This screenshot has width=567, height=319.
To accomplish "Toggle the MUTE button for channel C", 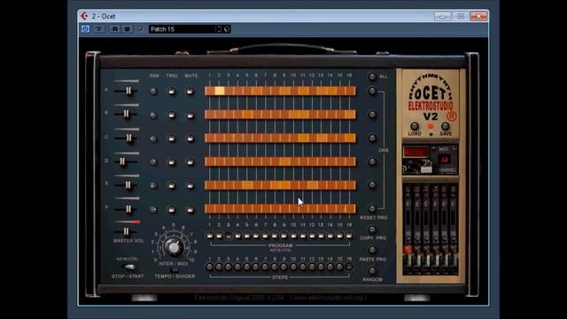I will click(190, 138).
